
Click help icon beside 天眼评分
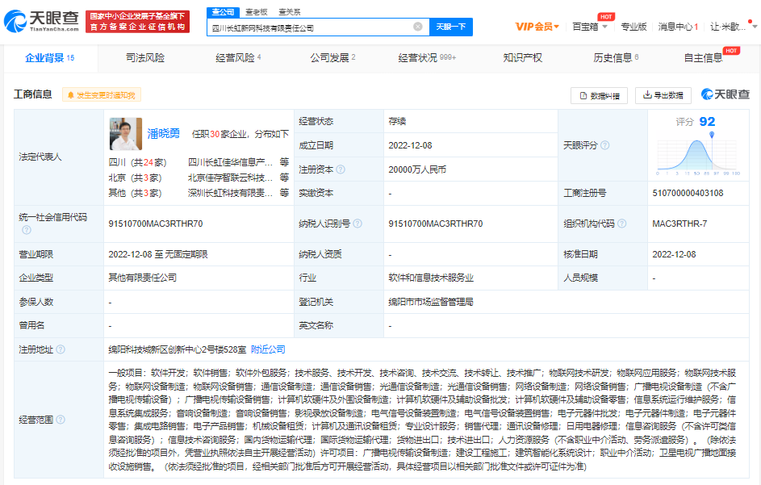[x=604, y=145]
